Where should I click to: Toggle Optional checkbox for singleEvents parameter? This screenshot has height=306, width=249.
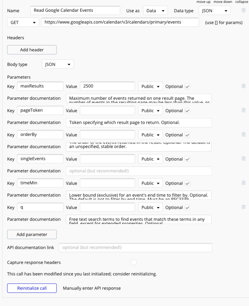pos(187,159)
